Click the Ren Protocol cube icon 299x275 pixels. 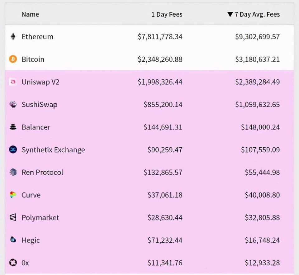click(x=13, y=172)
